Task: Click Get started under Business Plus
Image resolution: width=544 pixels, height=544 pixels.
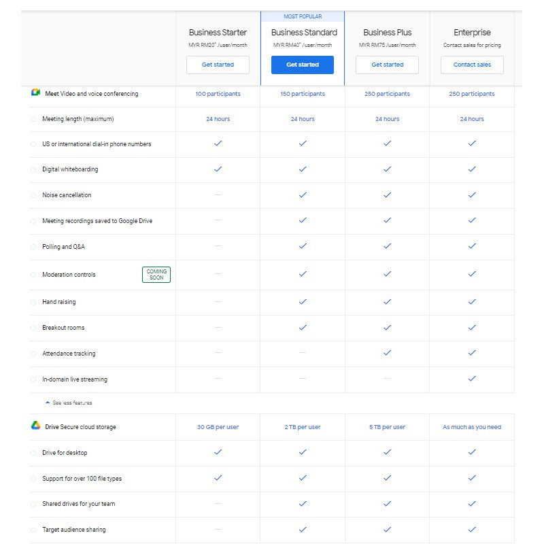Action: pos(387,65)
